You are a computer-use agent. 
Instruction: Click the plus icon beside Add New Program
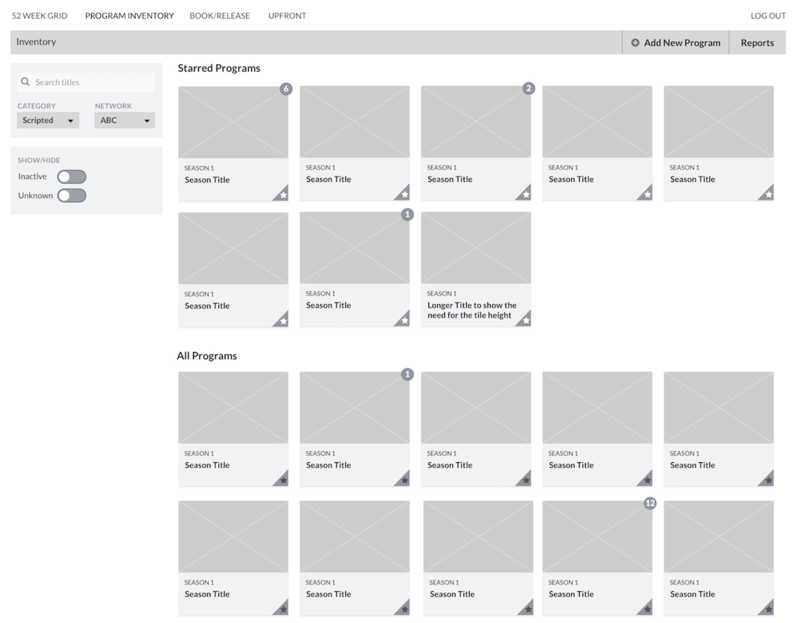click(x=635, y=43)
